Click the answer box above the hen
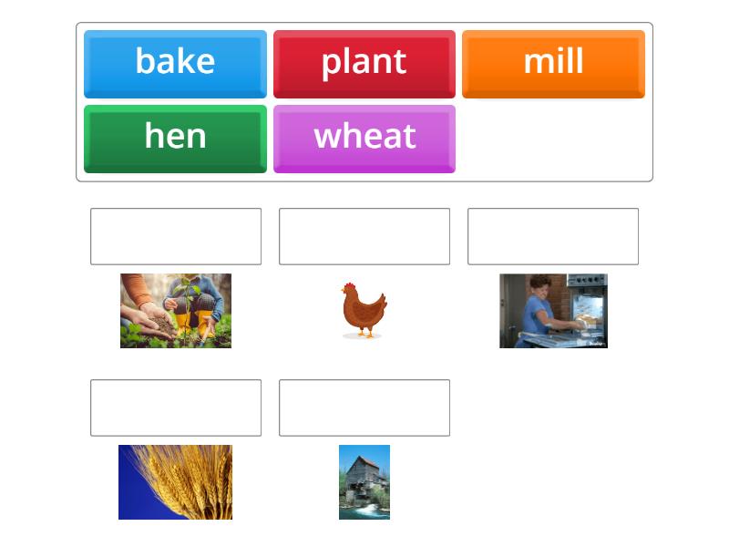Viewport: 729px width, 547px height. tap(364, 236)
